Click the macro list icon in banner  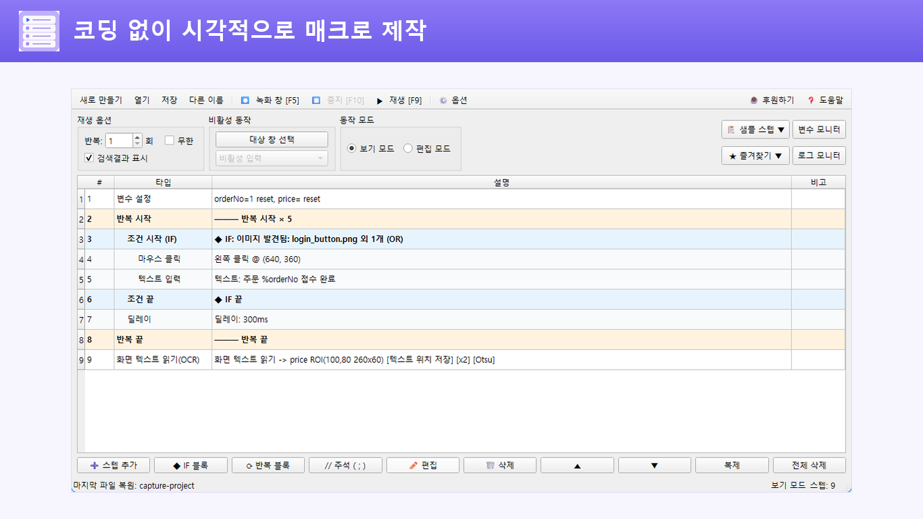[39, 31]
